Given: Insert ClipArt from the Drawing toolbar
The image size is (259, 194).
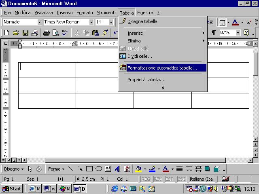Looking at the screenshot, I should click(x=127, y=169).
